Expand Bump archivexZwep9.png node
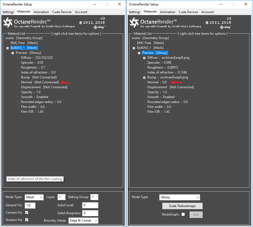Viewport: 253px width, 227px height. pyautogui.click(x=144, y=78)
